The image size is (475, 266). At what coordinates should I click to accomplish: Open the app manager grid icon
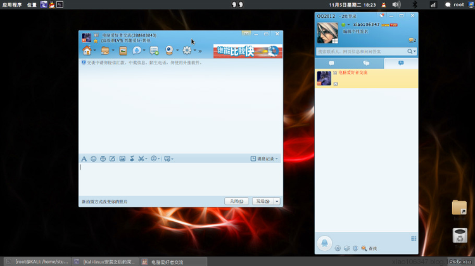[x=414, y=239]
